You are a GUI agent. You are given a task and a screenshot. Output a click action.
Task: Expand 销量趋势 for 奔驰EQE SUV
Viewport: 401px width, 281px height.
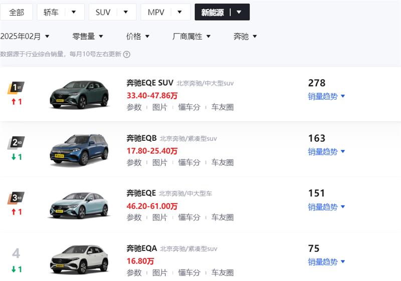[326, 96]
